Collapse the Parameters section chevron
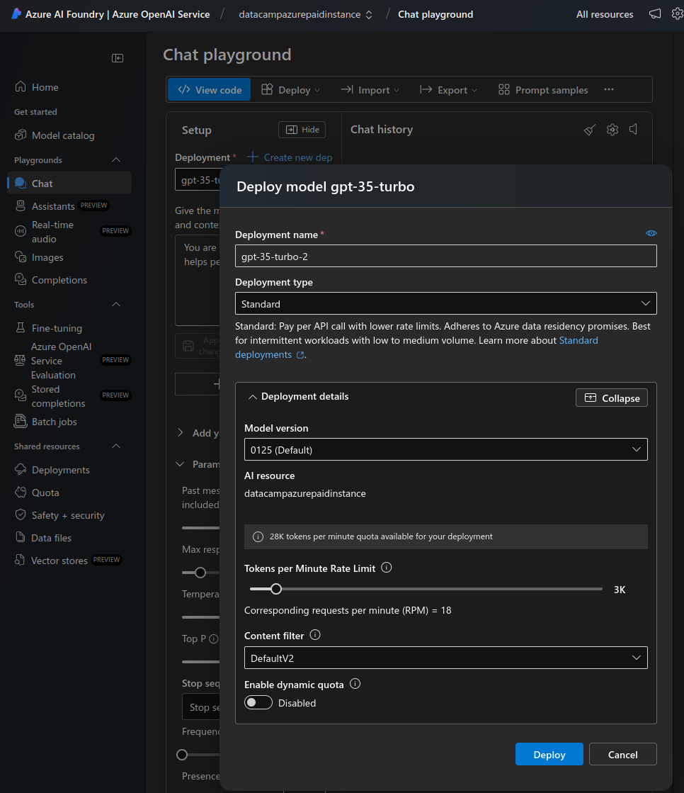 click(x=180, y=464)
